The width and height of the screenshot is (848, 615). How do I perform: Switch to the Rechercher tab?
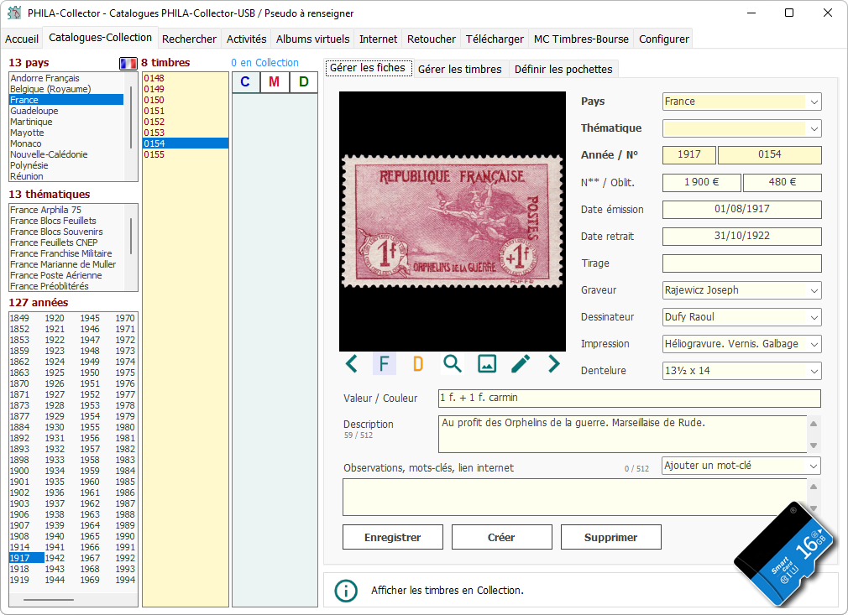click(x=189, y=39)
